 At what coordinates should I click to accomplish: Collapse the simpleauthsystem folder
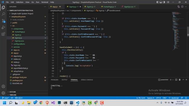(10, 17)
